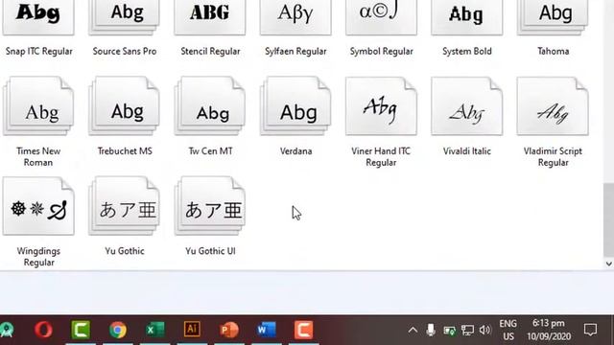Click the vertical scrollbar thumb
The image size is (614, 345).
[x=609, y=219]
